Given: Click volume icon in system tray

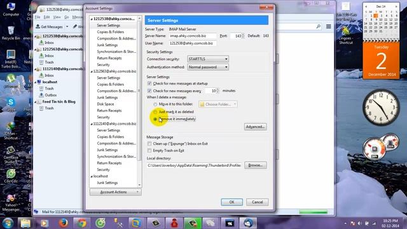Looking at the screenshot, I should point(359,223).
